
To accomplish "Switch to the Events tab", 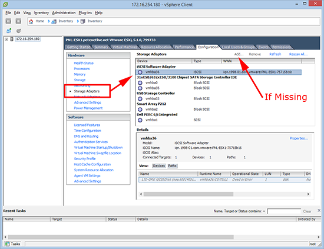I will click(x=263, y=47).
